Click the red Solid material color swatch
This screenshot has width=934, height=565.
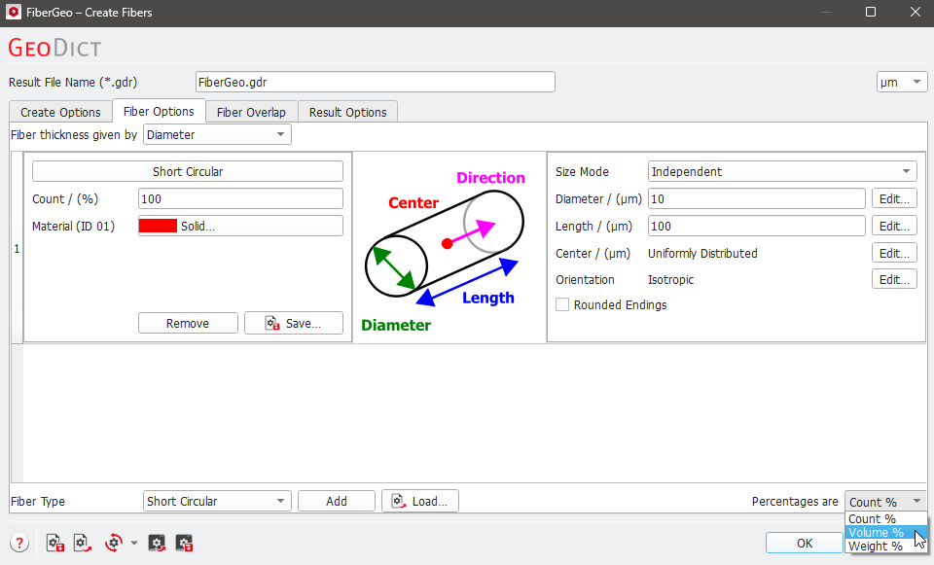pyautogui.click(x=159, y=225)
